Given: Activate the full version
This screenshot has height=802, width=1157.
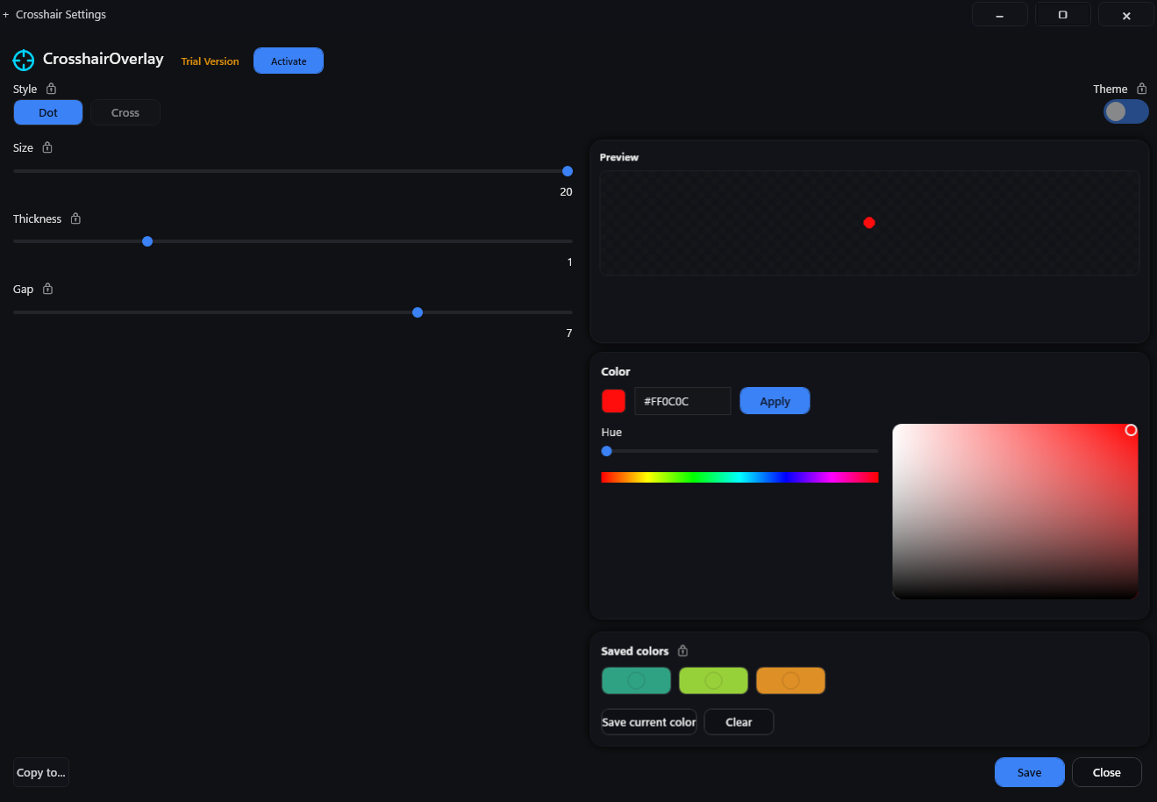Looking at the screenshot, I should 288,61.
